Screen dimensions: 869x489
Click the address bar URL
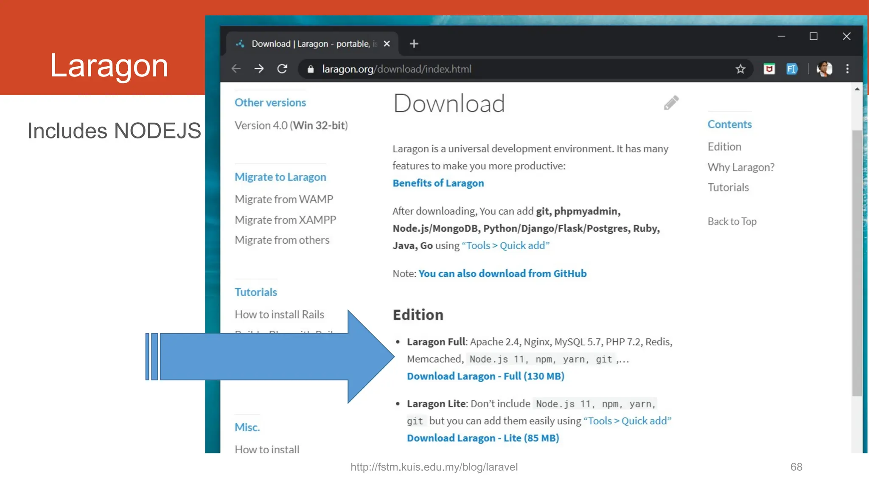(x=397, y=69)
